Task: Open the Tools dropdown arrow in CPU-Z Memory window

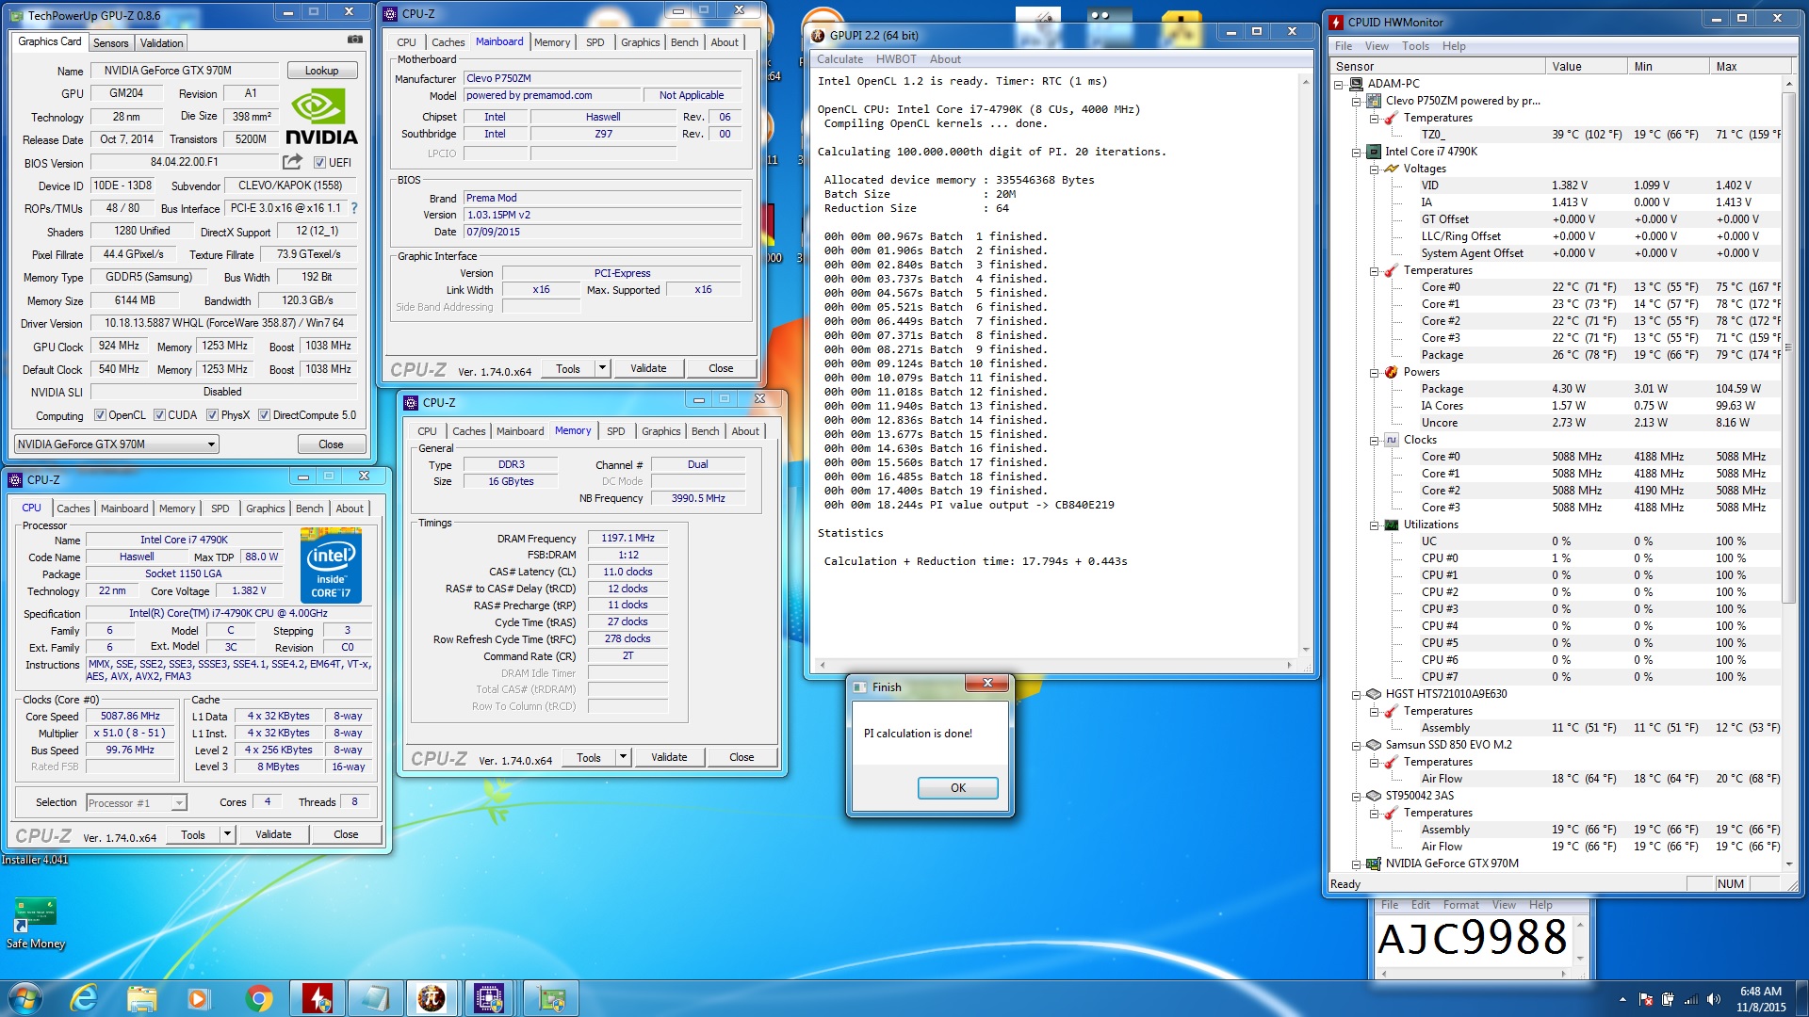Action: tap(623, 757)
